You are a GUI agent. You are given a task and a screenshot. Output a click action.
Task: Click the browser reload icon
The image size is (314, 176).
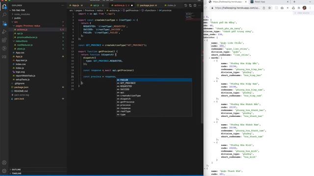[206, 8]
